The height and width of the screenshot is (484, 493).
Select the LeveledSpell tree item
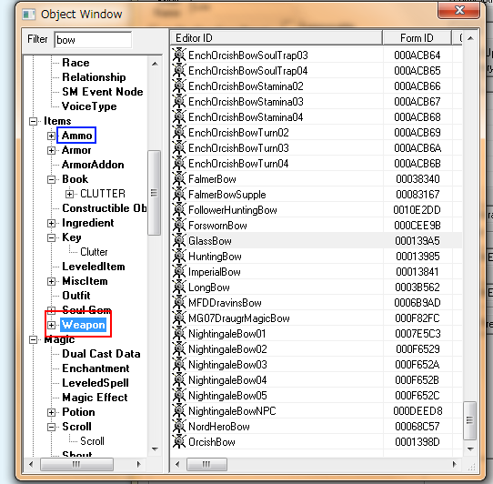pos(96,383)
